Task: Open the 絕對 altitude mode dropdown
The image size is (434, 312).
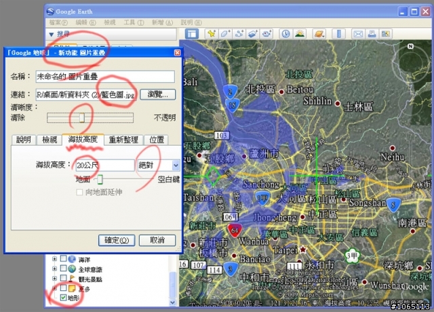Action: coord(176,165)
